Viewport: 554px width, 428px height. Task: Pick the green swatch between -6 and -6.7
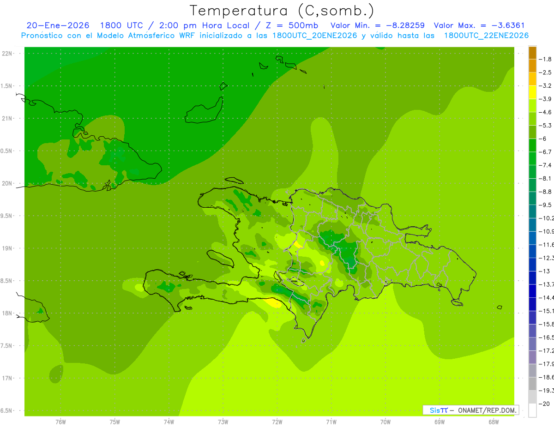pos(532,145)
